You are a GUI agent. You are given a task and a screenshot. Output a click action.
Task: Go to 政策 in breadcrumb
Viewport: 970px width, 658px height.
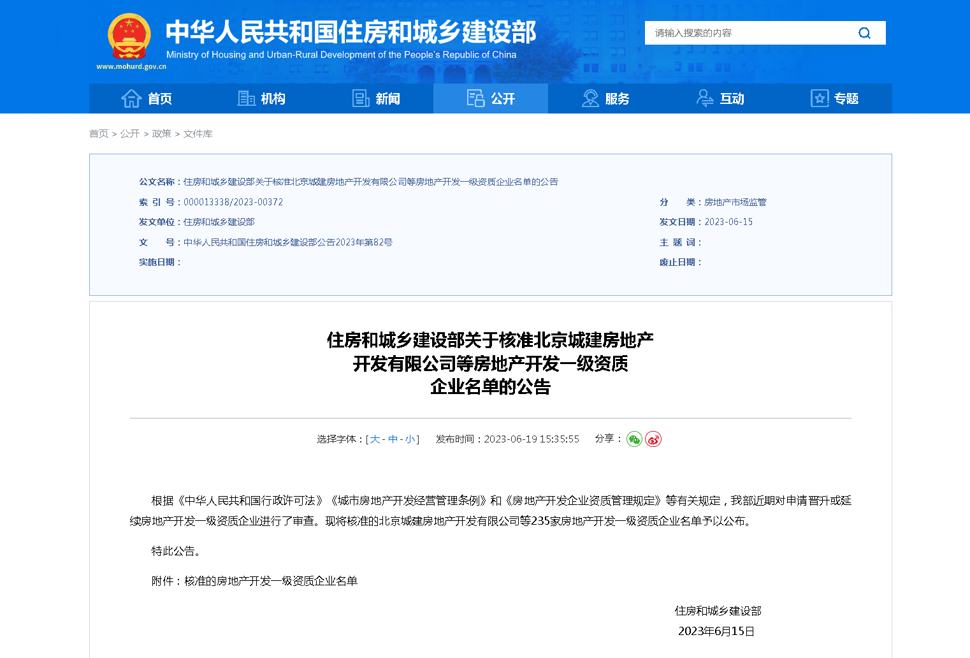pos(161,134)
